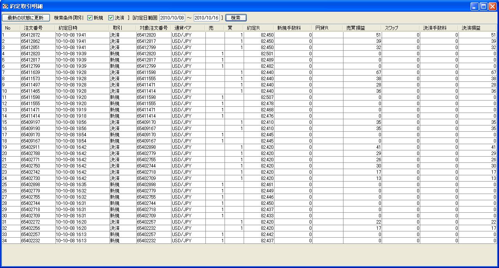
Task: Select order number 65411465 cell
Action: (38, 91)
